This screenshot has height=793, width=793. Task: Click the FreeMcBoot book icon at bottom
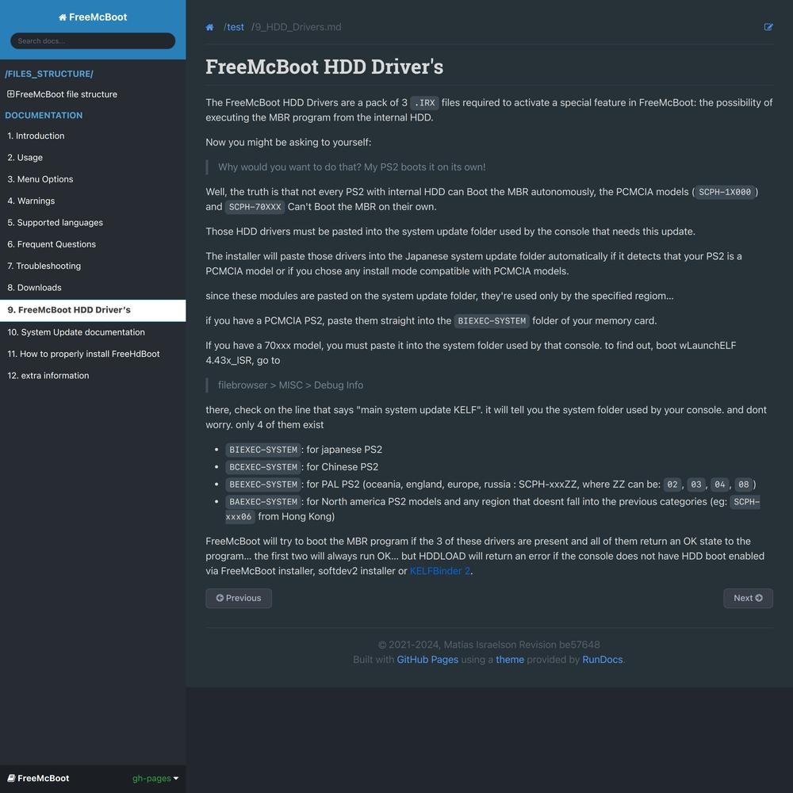click(11, 779)
